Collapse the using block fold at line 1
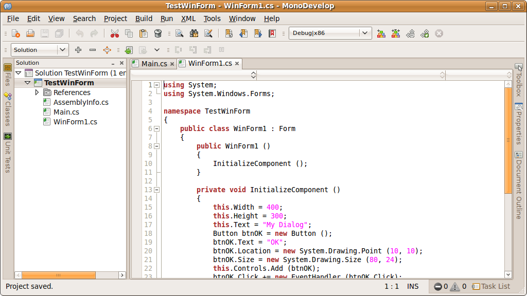 pos(156,85)
